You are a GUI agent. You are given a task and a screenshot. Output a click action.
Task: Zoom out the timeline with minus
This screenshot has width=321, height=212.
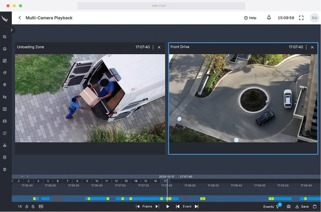22,176
